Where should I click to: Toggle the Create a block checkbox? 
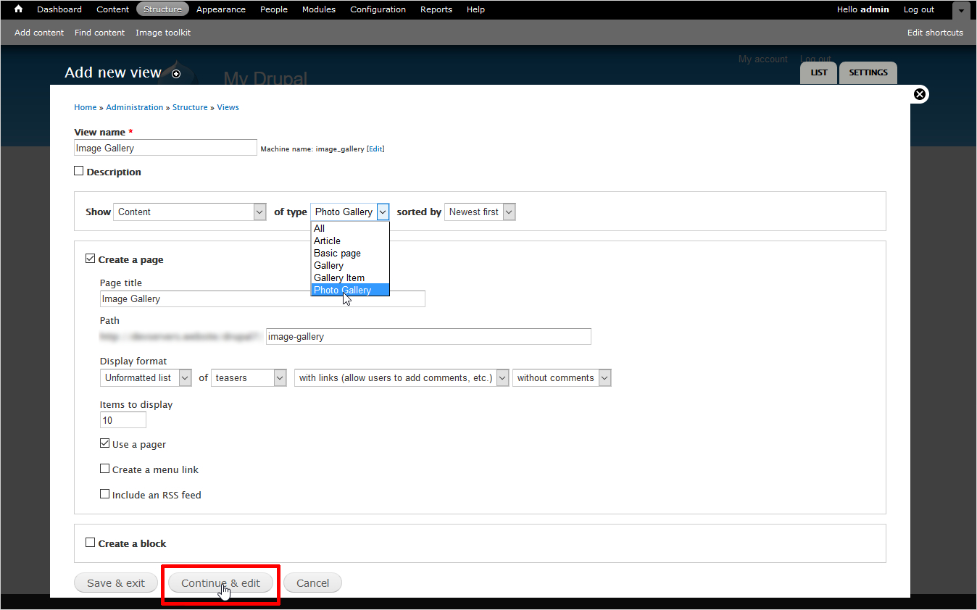(x=91, y=543)
